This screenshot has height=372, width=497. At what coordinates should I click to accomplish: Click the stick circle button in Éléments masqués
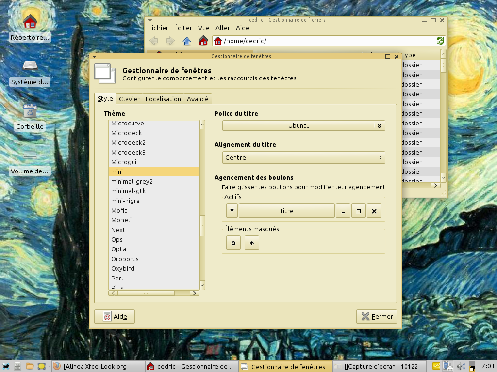pos(233,243)
